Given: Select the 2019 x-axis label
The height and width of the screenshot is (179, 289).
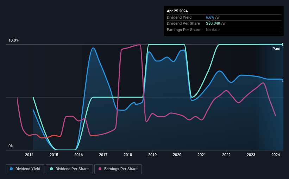Looking at the screenshot, I should [x=152, y=155].
